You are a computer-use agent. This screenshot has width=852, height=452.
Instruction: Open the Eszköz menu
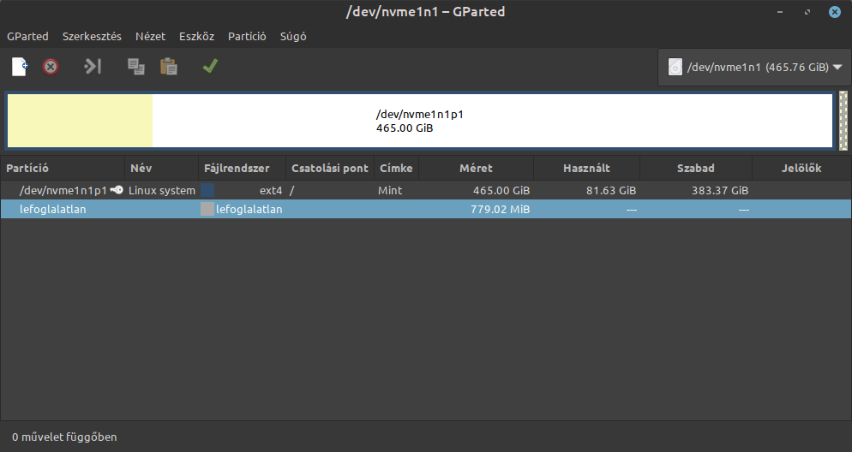[196, 36]
